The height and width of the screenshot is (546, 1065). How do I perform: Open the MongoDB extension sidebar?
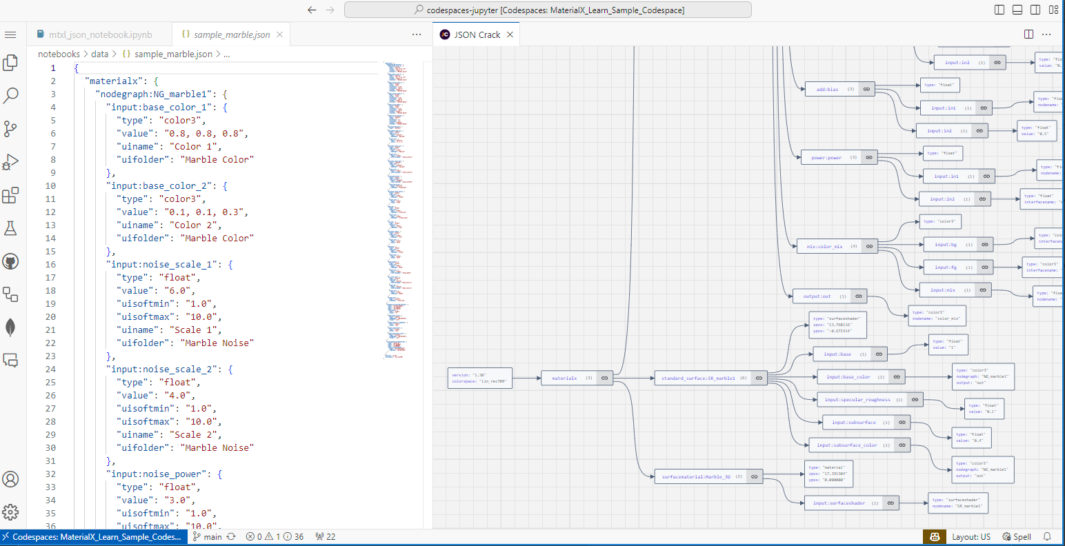point(10,327)
